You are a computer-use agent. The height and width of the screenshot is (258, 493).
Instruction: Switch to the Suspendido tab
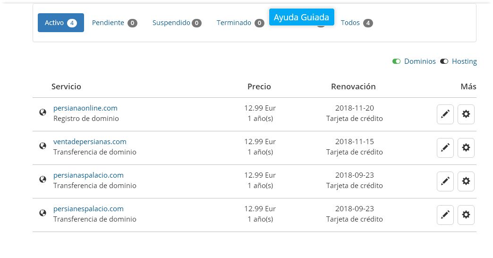pos(177,23)
